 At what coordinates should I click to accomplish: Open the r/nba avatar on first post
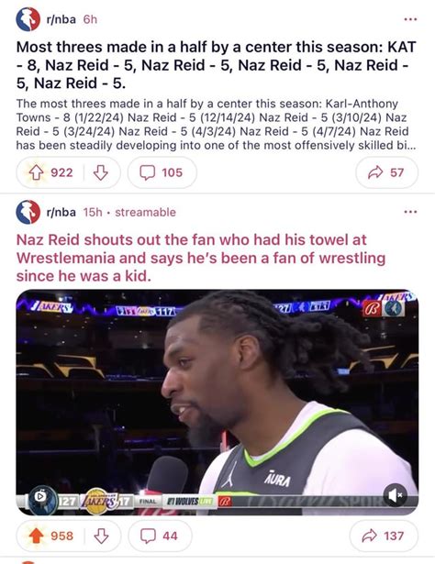pos(28,19)
